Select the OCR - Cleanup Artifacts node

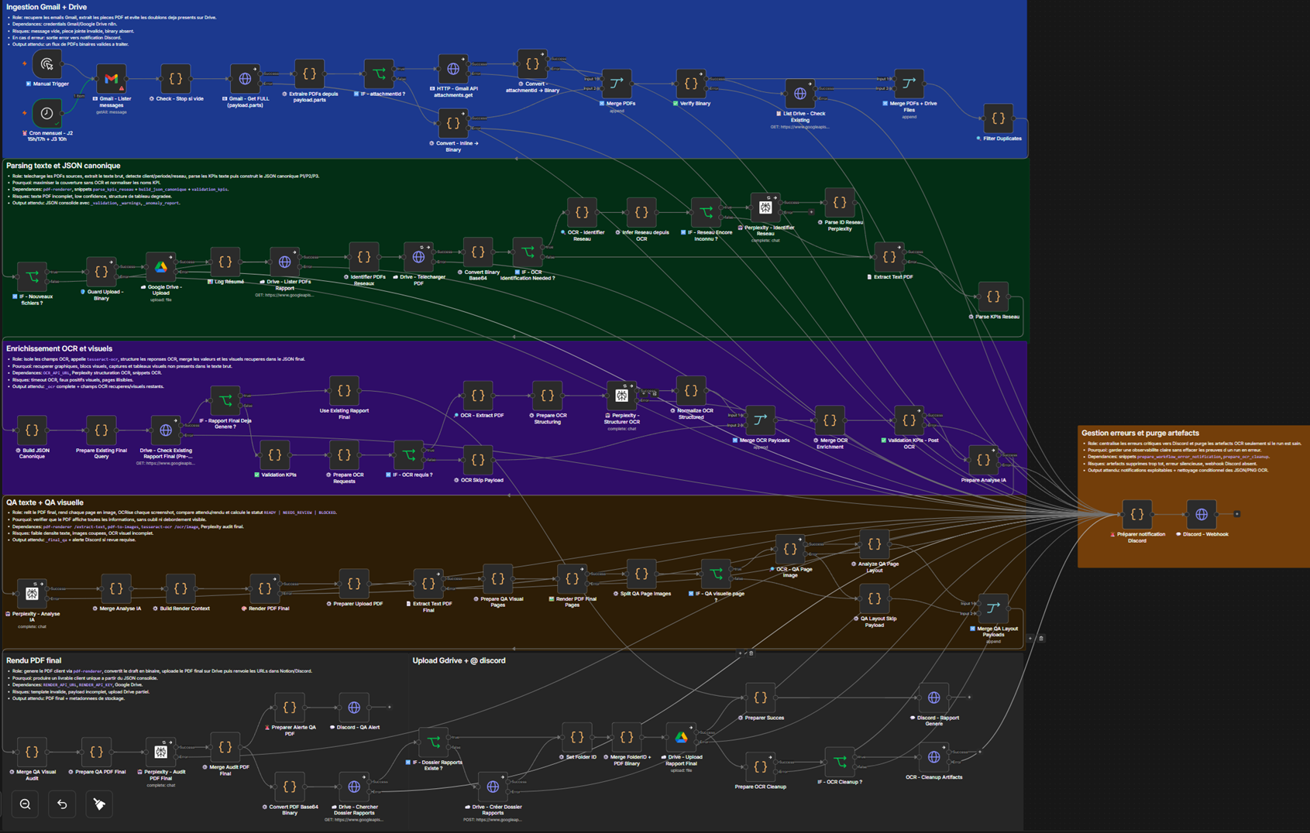[934, 757]
